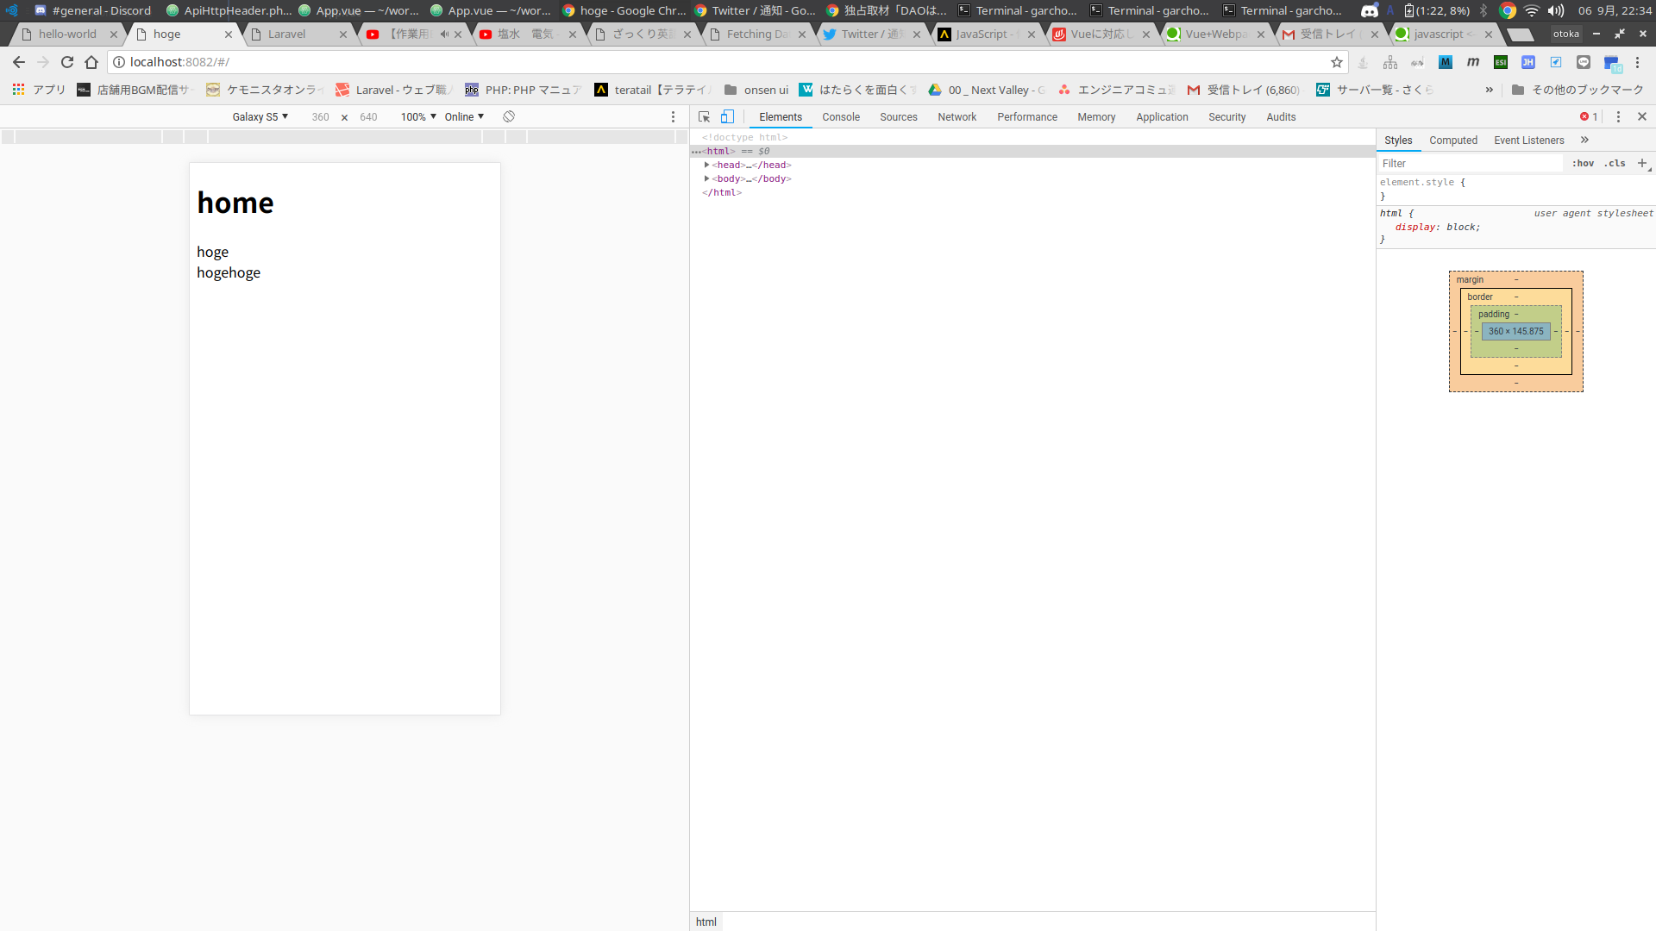Click the rotate device orientation icon
This screenshot has width=1656, height=931.
tap(509, 117)
